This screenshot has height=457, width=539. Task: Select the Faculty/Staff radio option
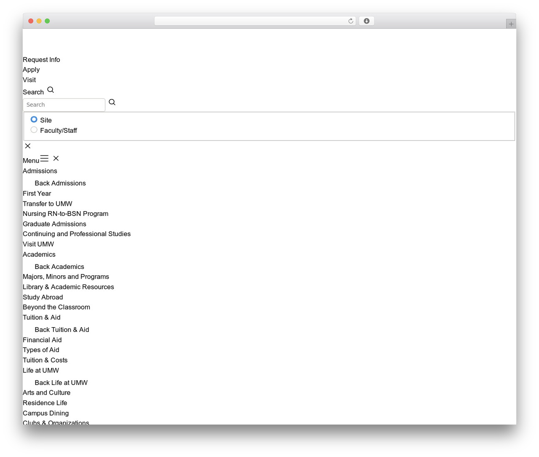click(x=34, y=130)
